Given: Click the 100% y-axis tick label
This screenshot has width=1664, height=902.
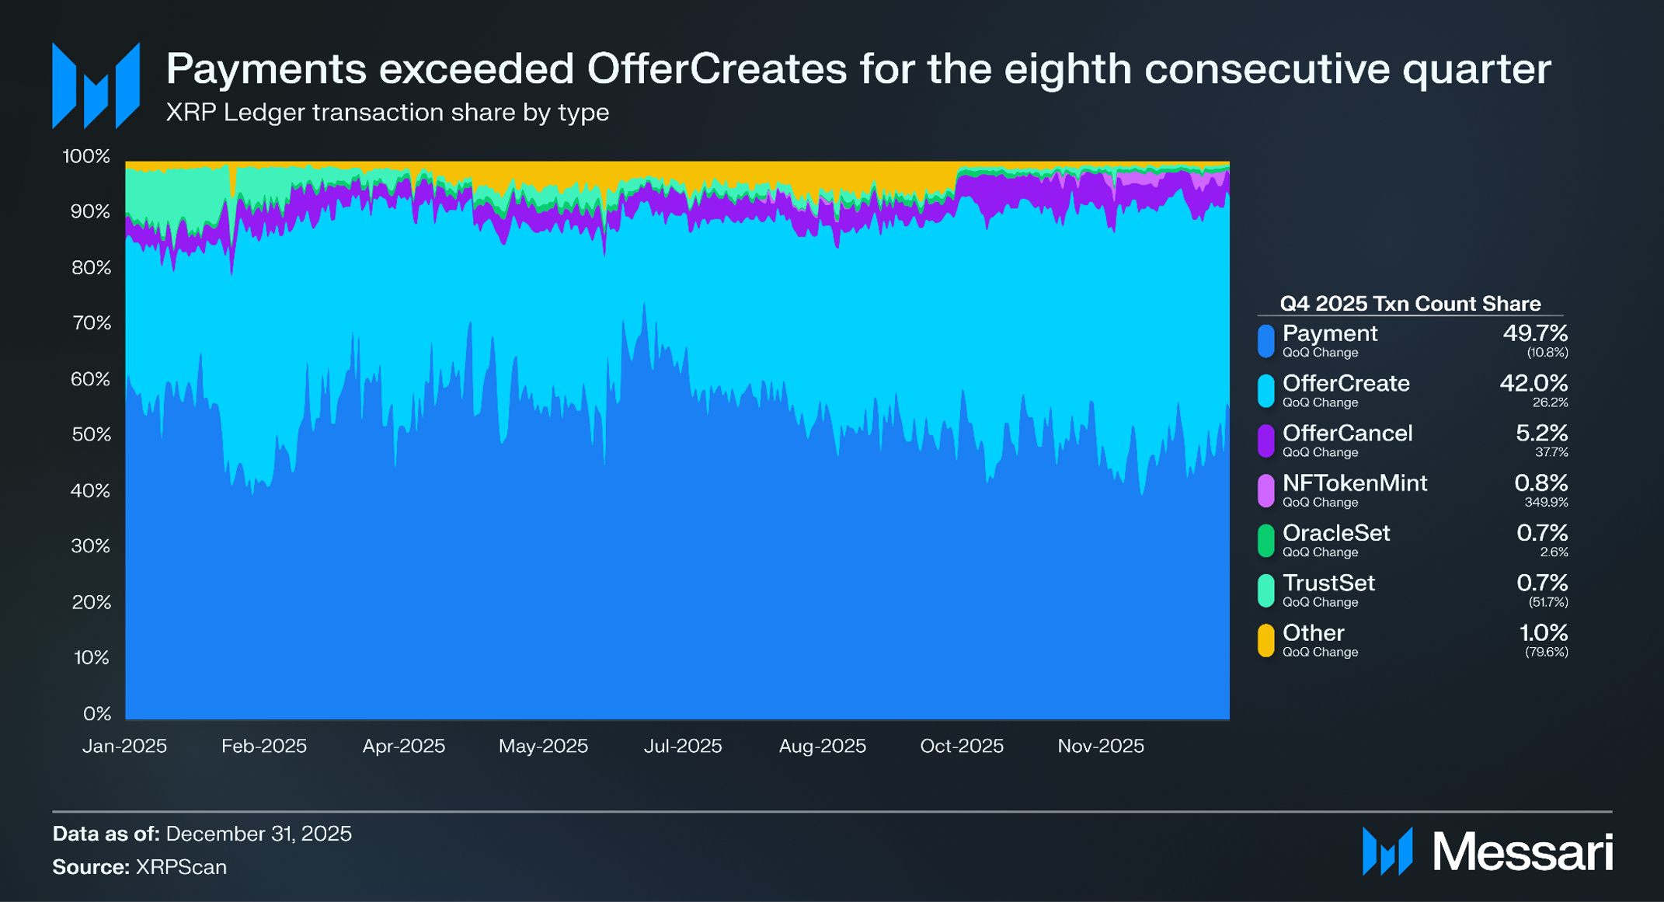Looking at the screenshot, I should point(86,156).
